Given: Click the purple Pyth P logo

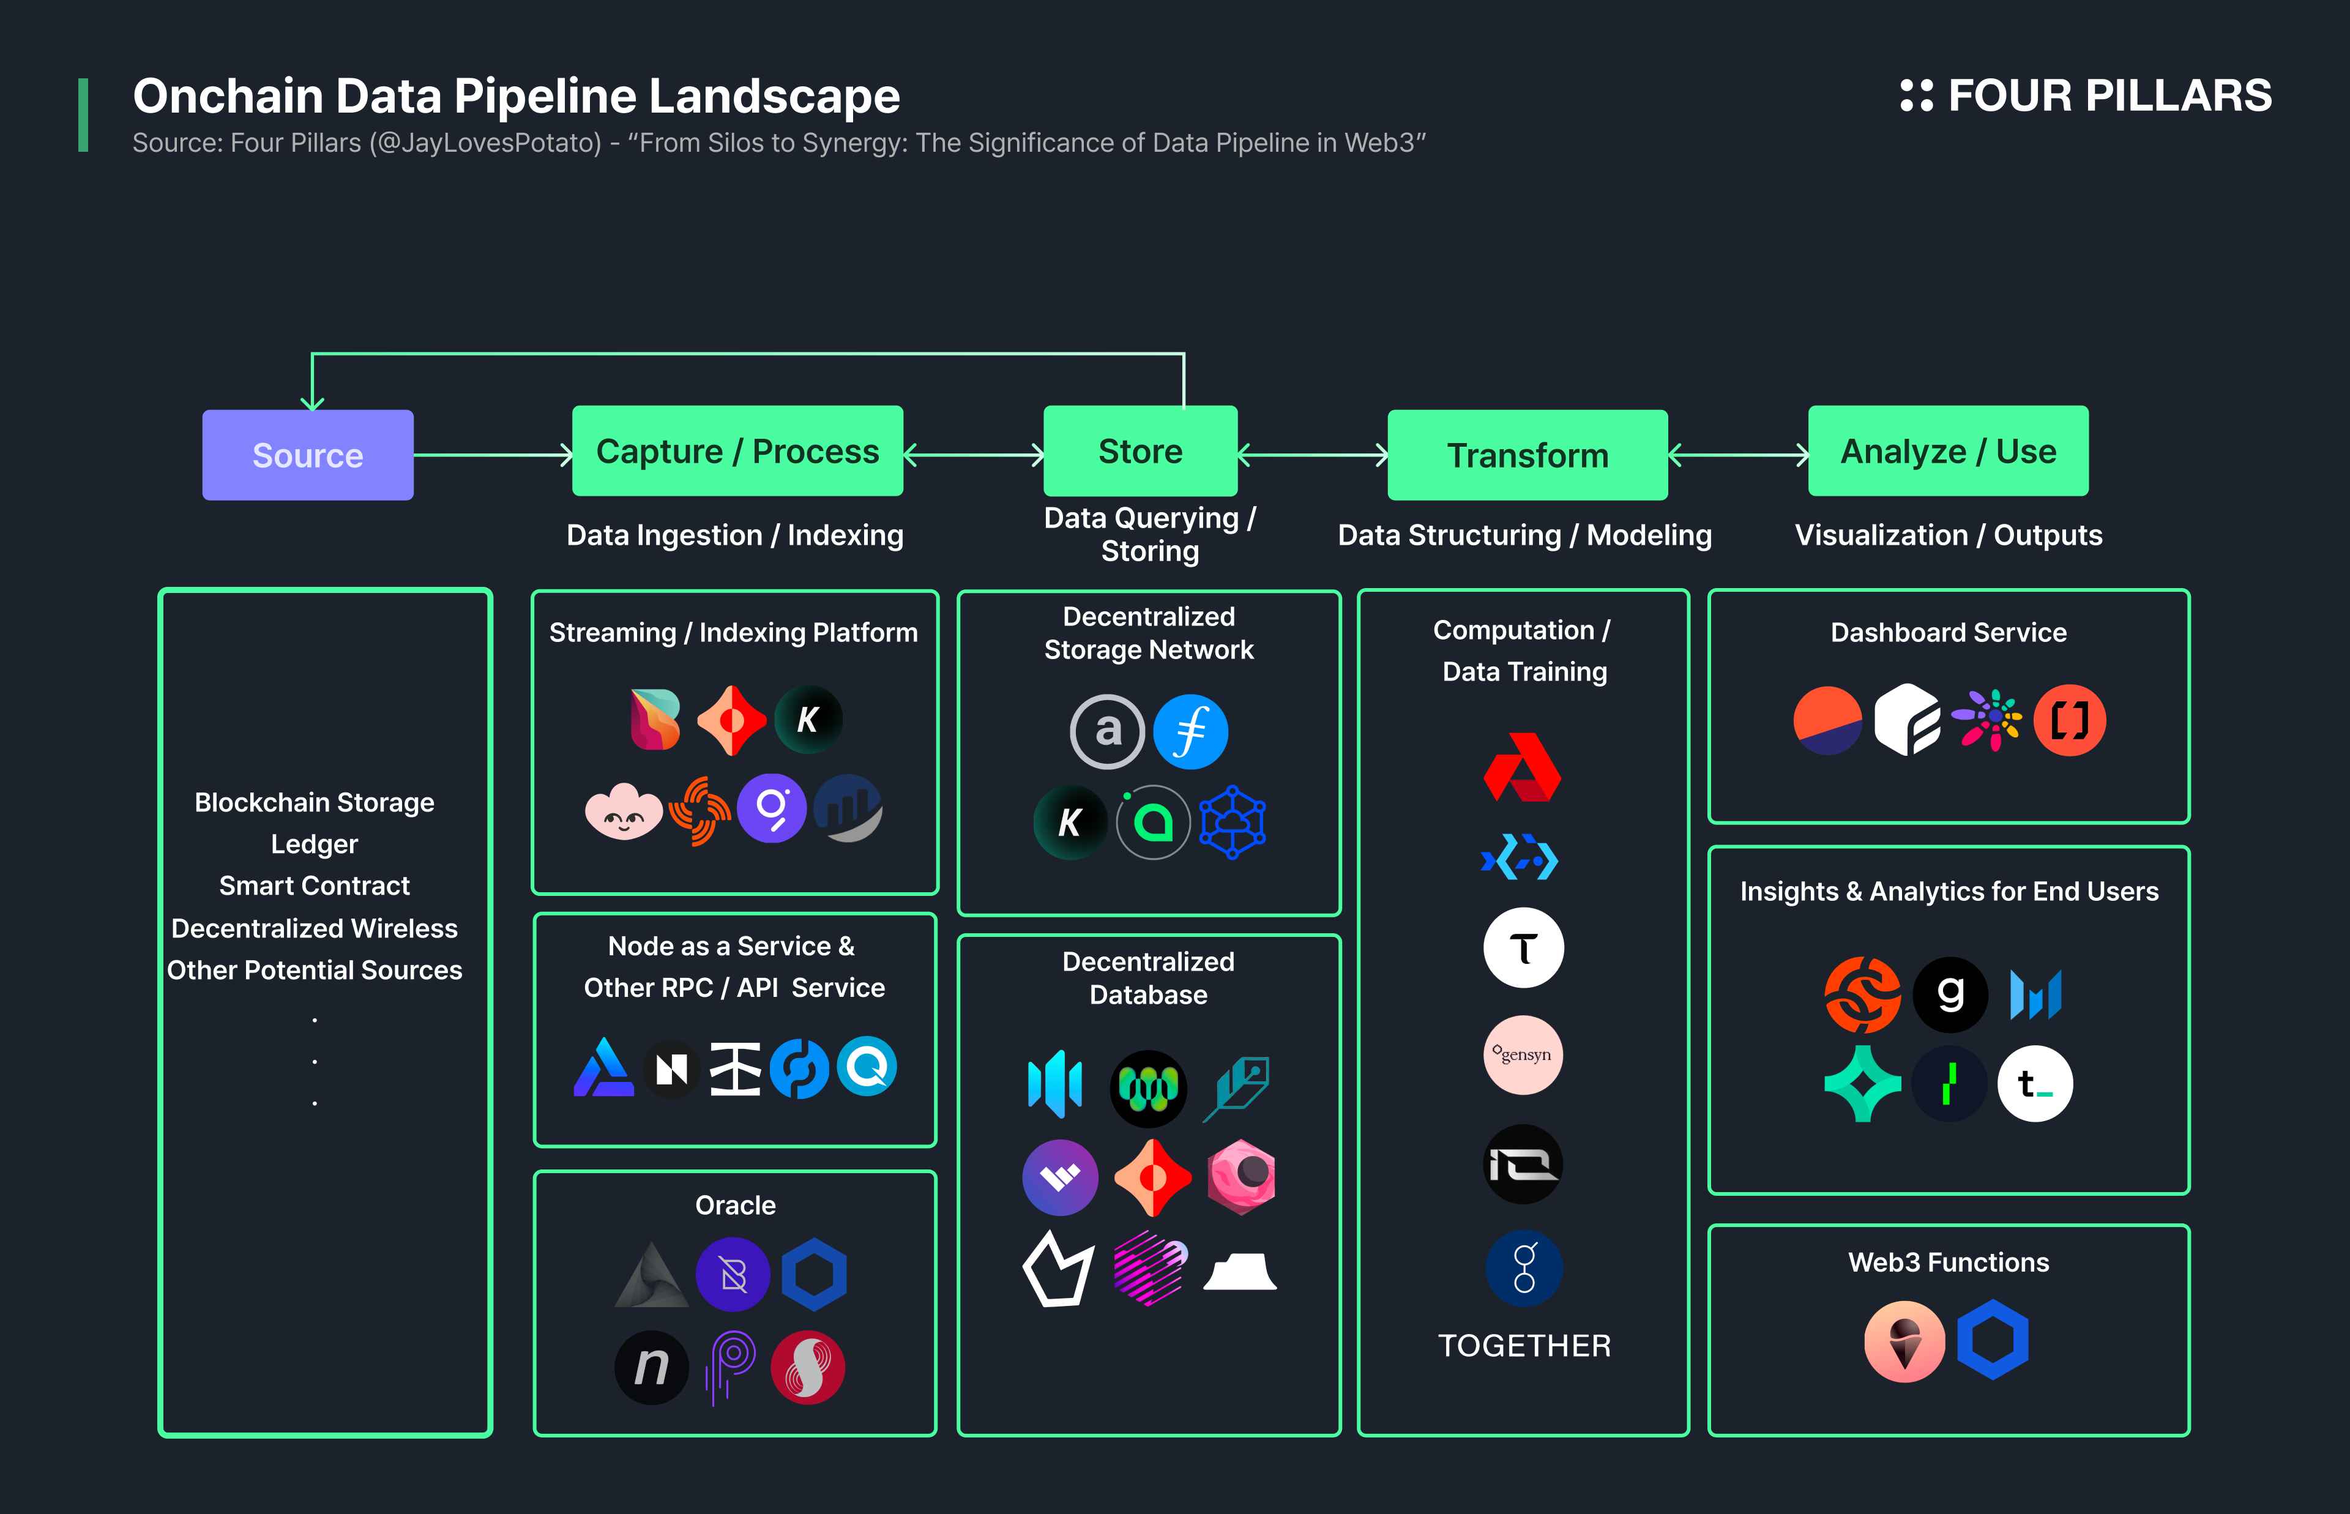Looking at the screenshot, I should (x=731, y=1368).
